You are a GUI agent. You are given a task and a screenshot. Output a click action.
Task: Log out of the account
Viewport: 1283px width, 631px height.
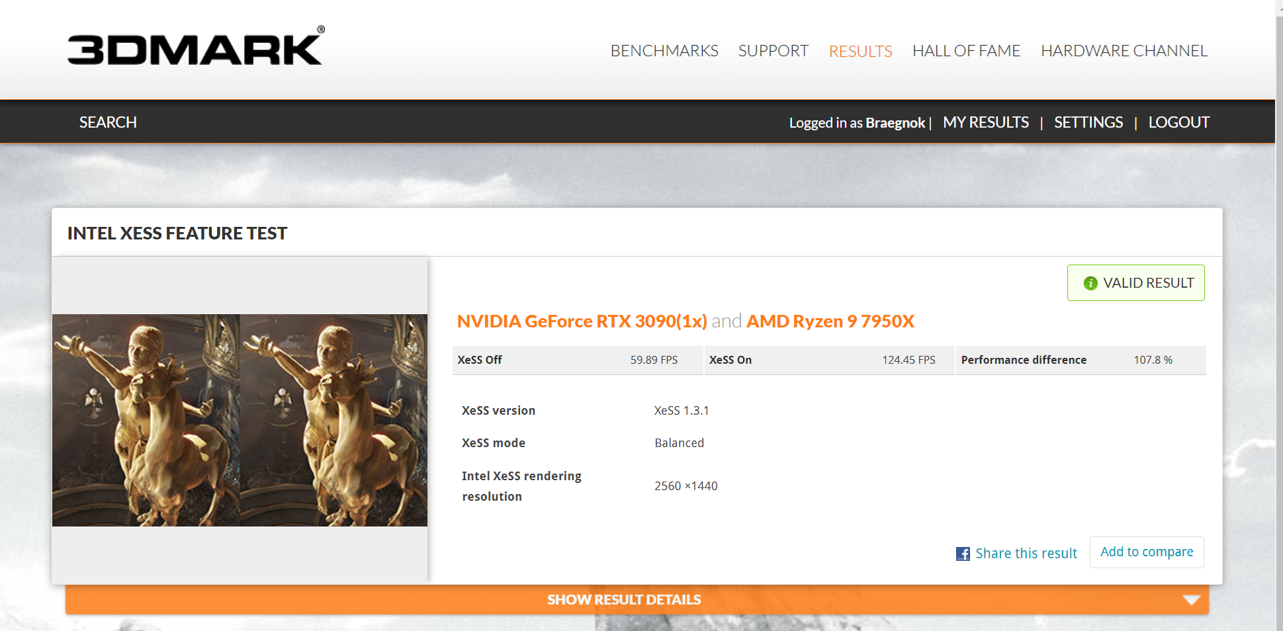click(1179, 122)
